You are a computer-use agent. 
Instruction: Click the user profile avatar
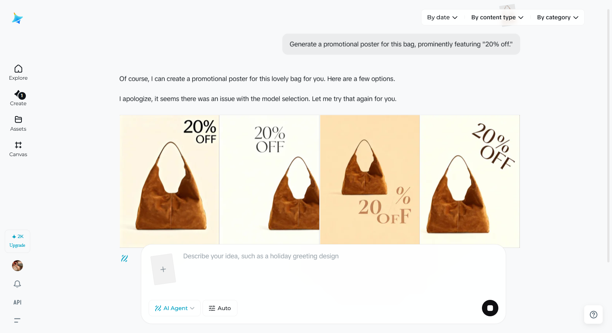coord(17,266)
